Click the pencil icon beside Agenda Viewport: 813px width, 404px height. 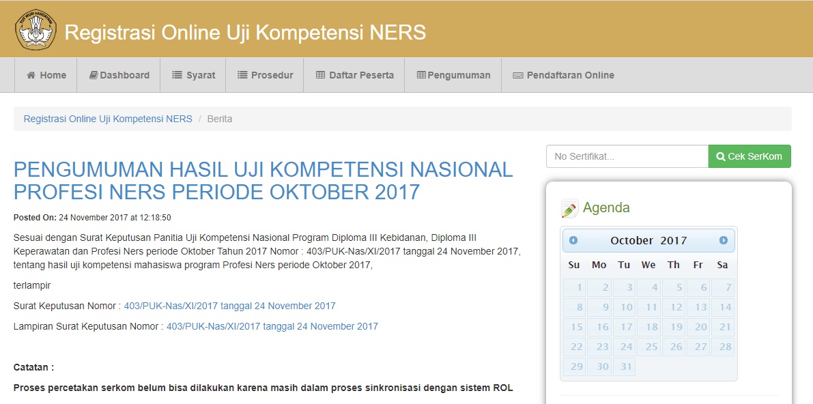coord(570,207)
